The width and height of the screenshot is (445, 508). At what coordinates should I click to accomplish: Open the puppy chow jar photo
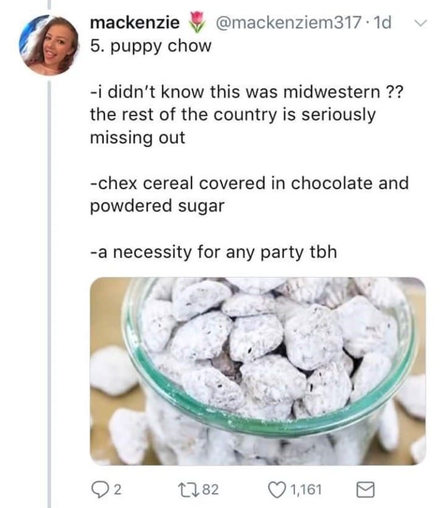258,371
